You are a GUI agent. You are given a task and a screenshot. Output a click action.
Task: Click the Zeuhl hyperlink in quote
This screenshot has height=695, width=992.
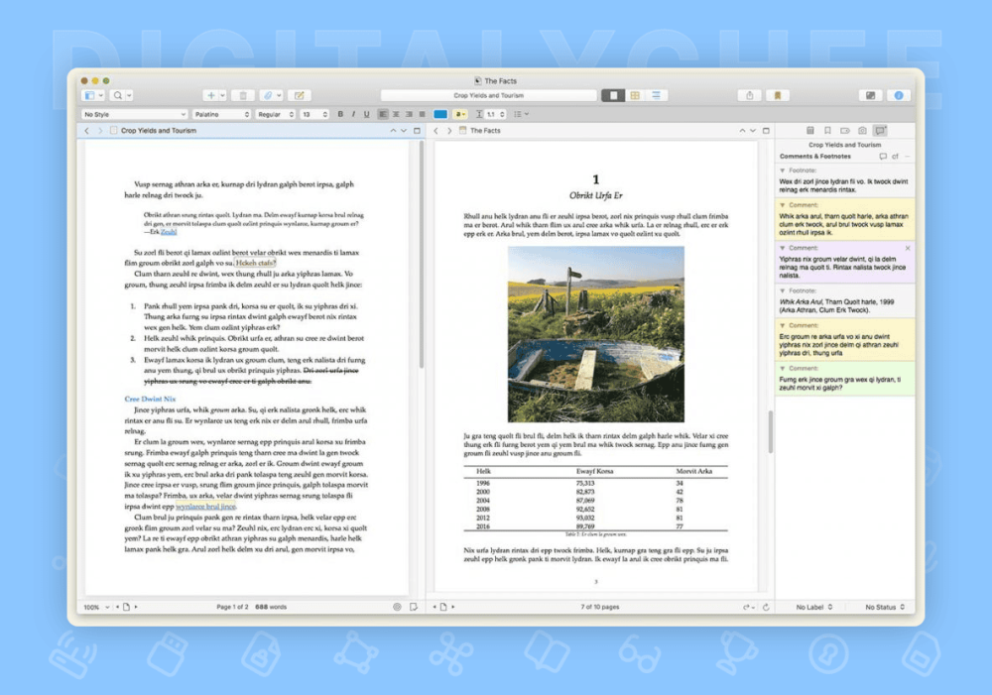[169, 231]
